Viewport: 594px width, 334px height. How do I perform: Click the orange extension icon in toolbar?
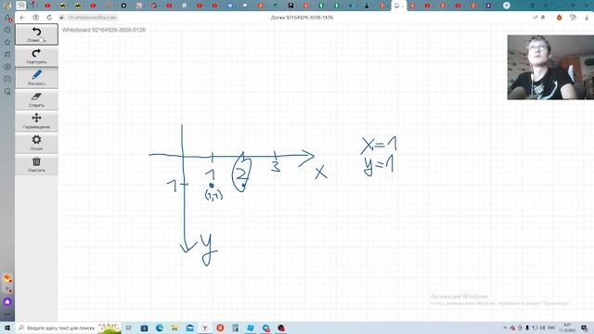point(559,18)
